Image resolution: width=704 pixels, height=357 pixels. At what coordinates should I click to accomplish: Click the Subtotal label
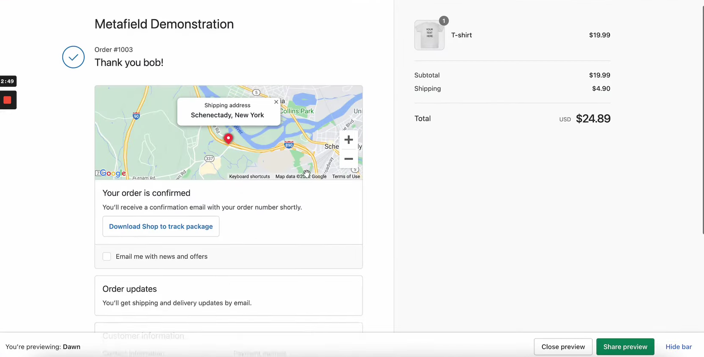click(427, 75)
